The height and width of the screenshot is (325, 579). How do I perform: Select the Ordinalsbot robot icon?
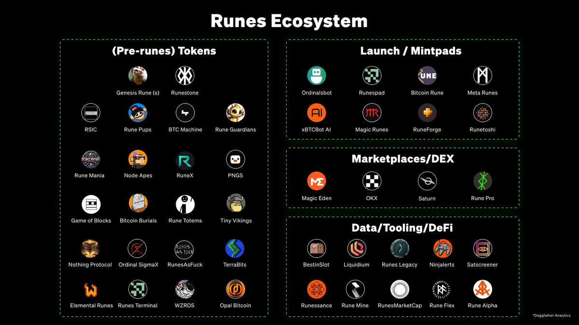coord(317,76)
